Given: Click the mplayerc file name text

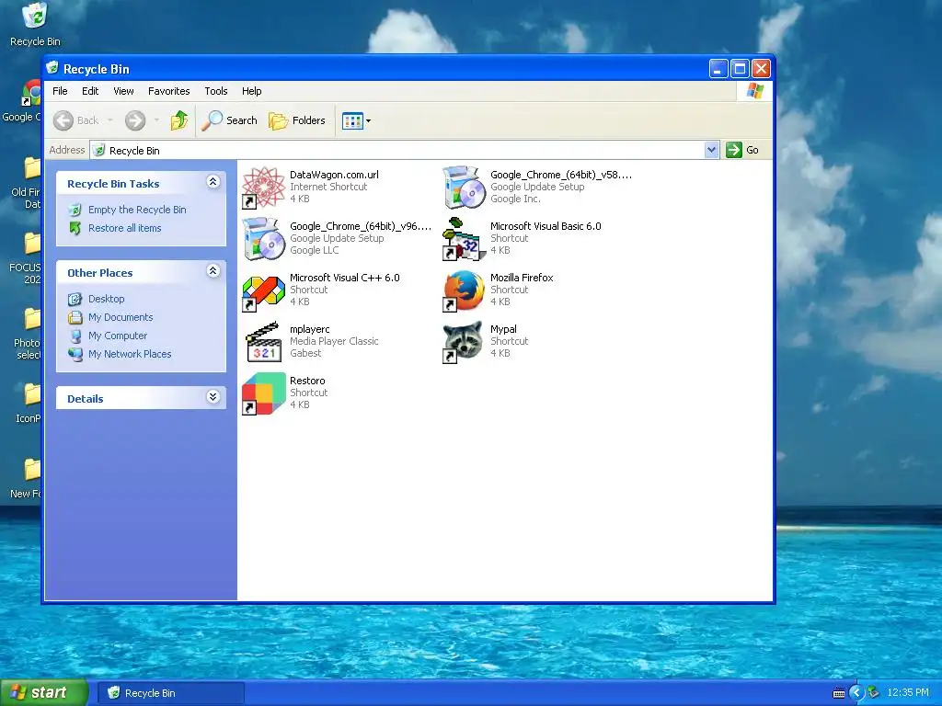Looking at the screenshot, I should point(309,330).
